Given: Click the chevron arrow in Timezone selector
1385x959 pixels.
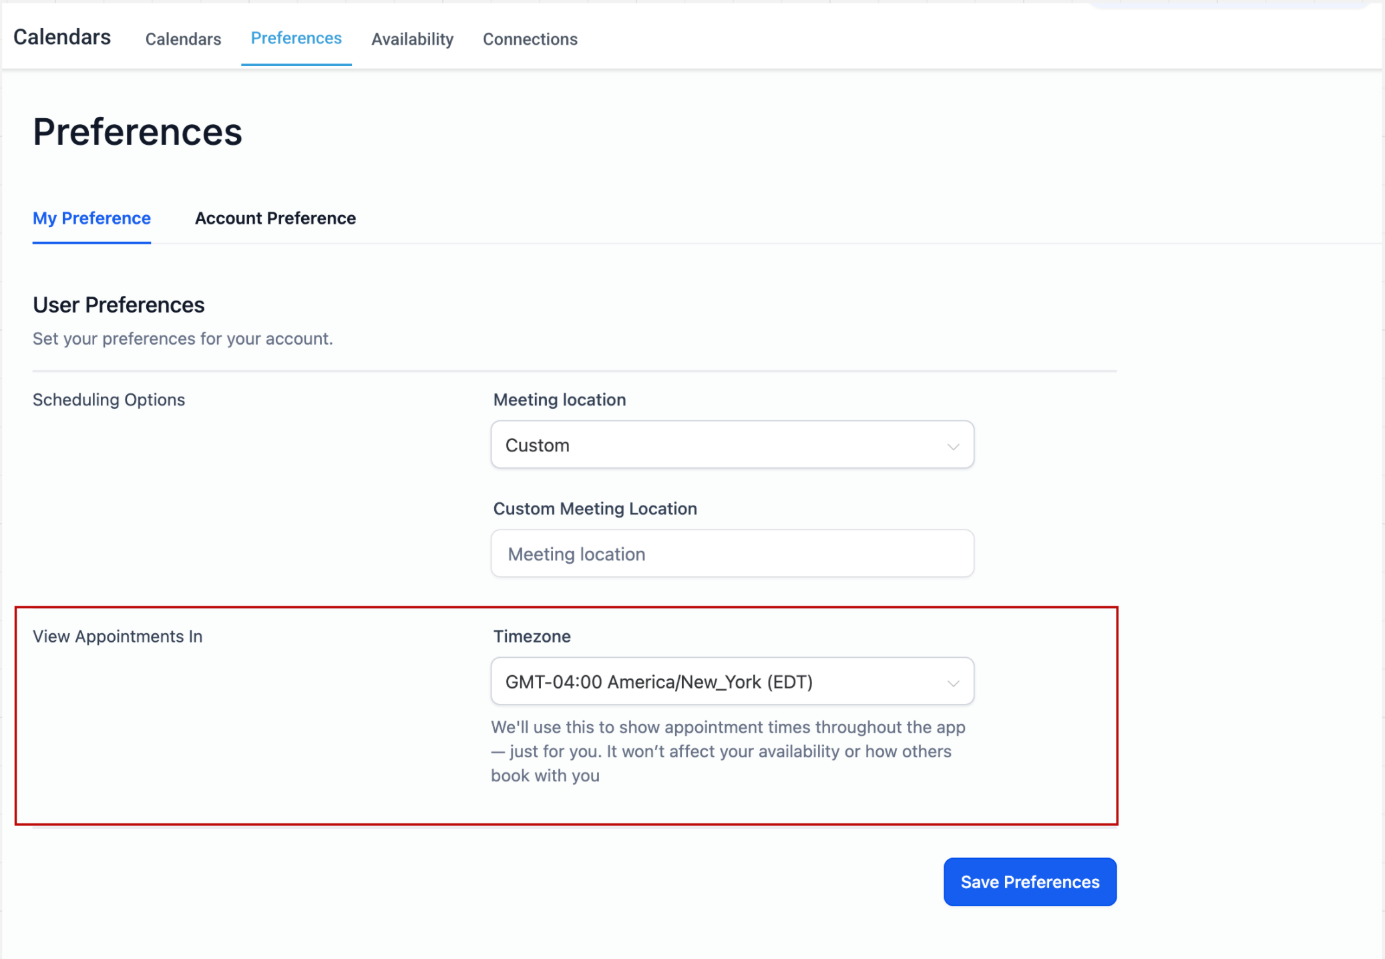Looking at the screenshot, I should click(953, 683).
